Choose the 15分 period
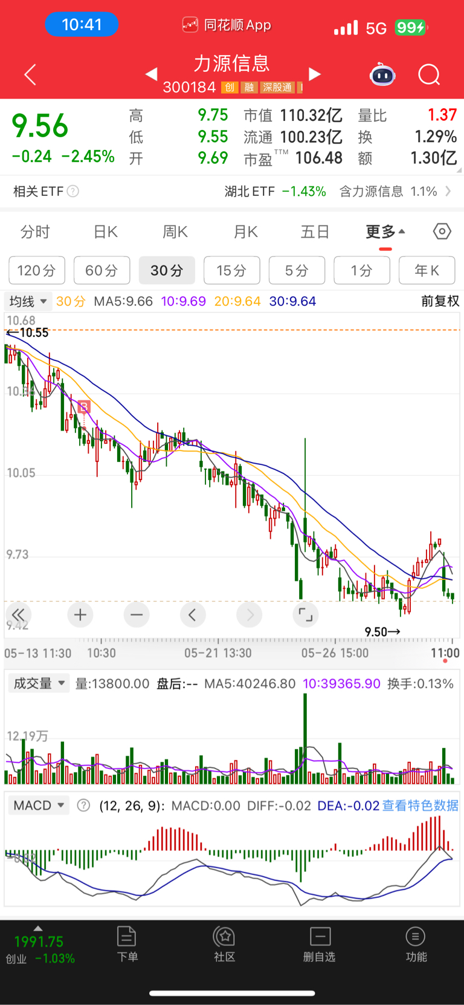 (x=232, y=270)
